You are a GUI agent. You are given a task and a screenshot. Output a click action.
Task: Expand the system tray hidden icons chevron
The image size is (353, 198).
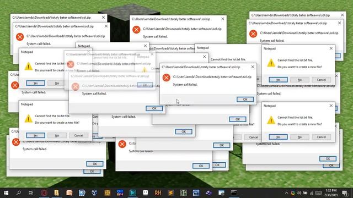click(286, 193)
